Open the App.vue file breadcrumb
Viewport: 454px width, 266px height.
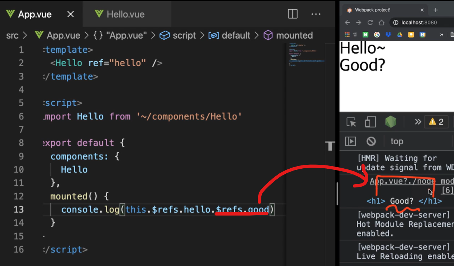tap(57, 35)
